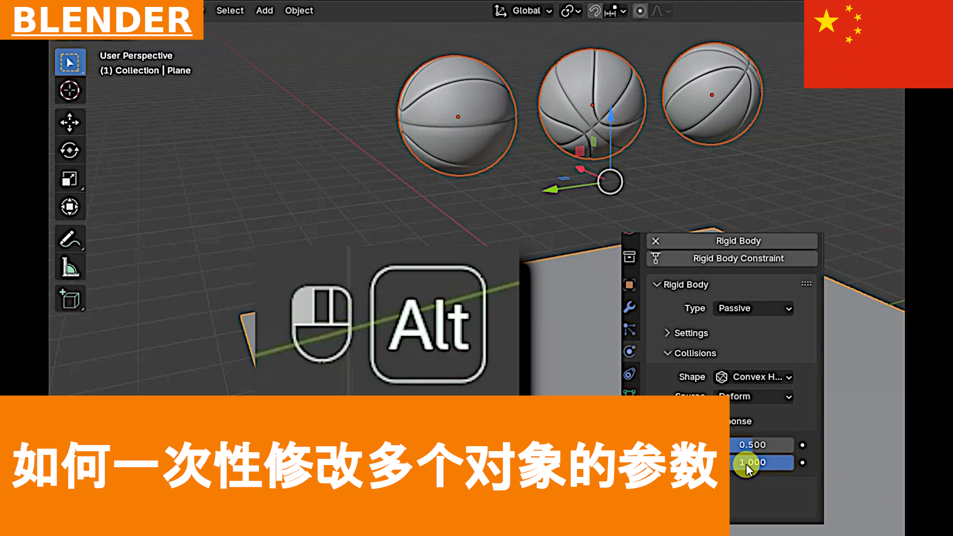Toggle snapping magnet on or off

tap(595, 11)
